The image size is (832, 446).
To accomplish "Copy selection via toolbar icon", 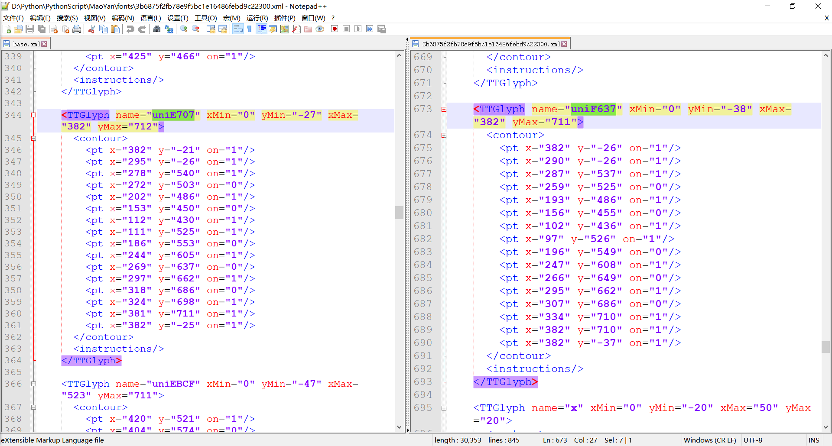I will [104, 29].
